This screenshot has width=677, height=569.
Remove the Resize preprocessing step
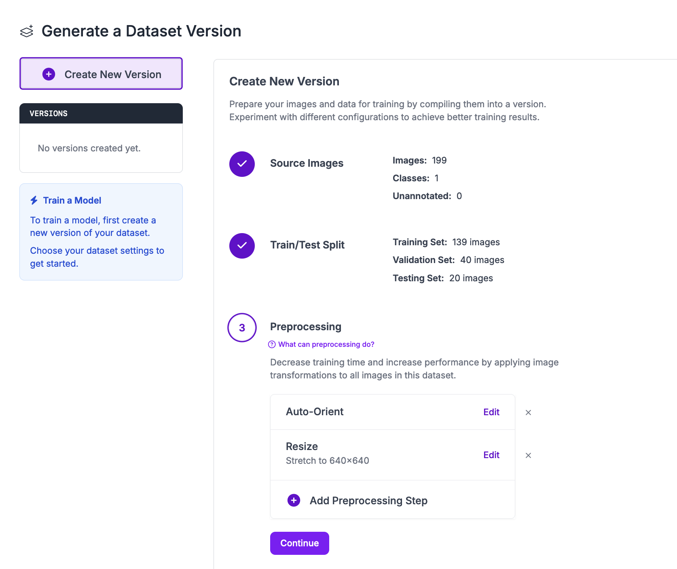coord(528,455)
